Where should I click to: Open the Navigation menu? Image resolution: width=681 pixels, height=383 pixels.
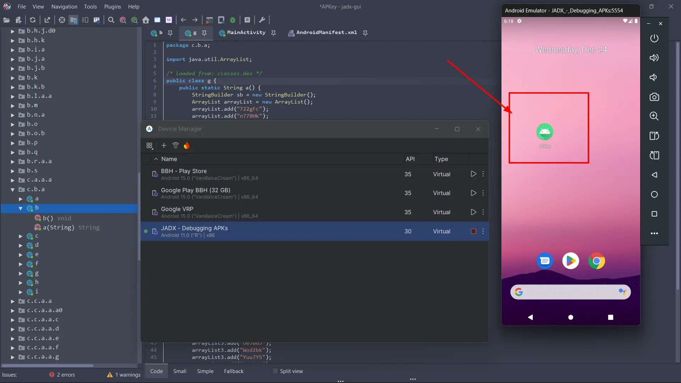coord(64,6)
